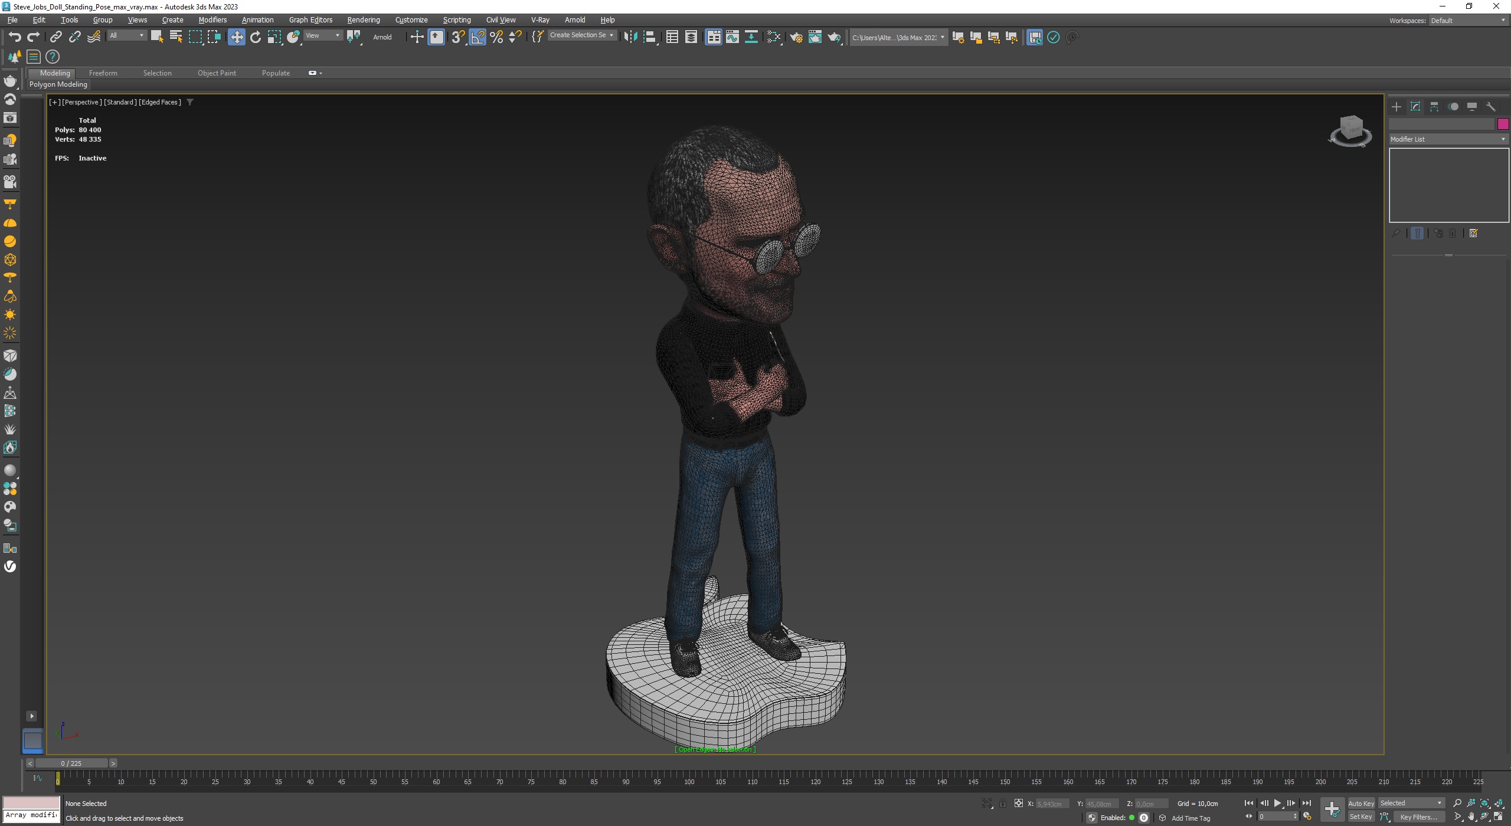
Task: Activate the Select and Move tool
Action: click(236, 37)
